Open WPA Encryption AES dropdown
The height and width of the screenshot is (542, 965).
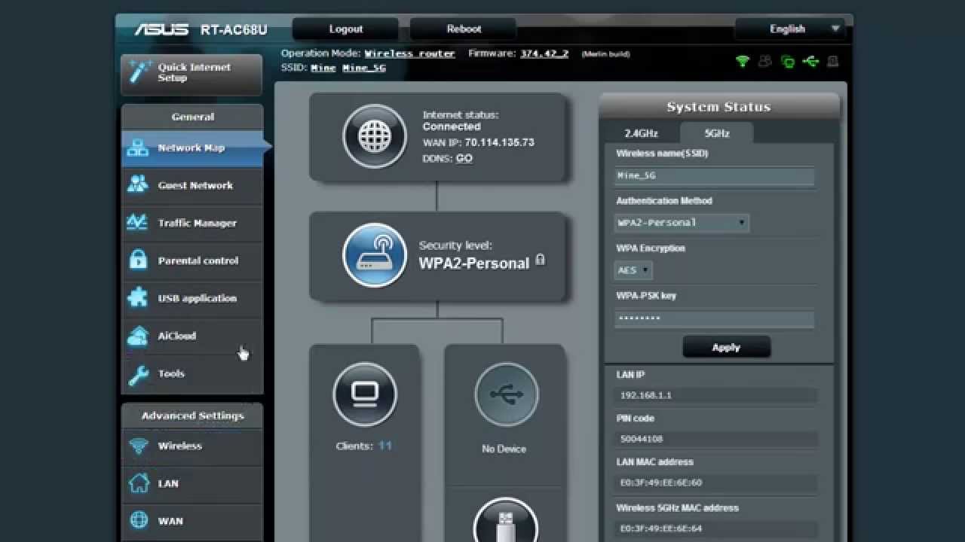pyautogui.click(x=633, y=270)
